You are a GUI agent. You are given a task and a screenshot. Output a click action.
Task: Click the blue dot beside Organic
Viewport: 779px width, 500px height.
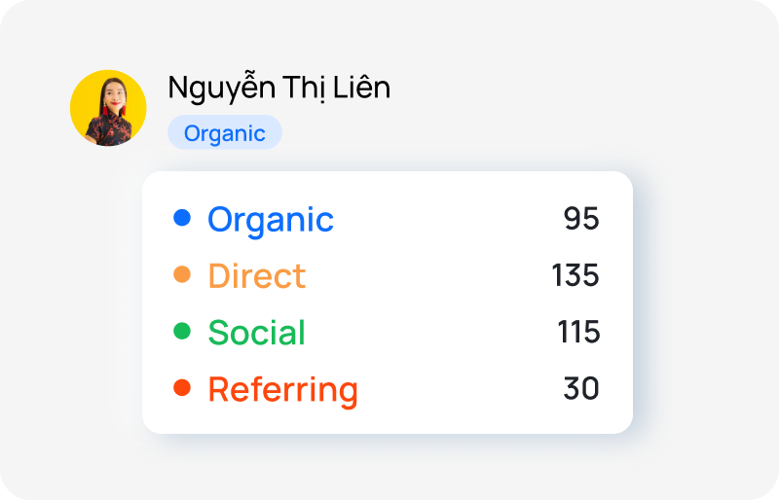coord(182,218)
